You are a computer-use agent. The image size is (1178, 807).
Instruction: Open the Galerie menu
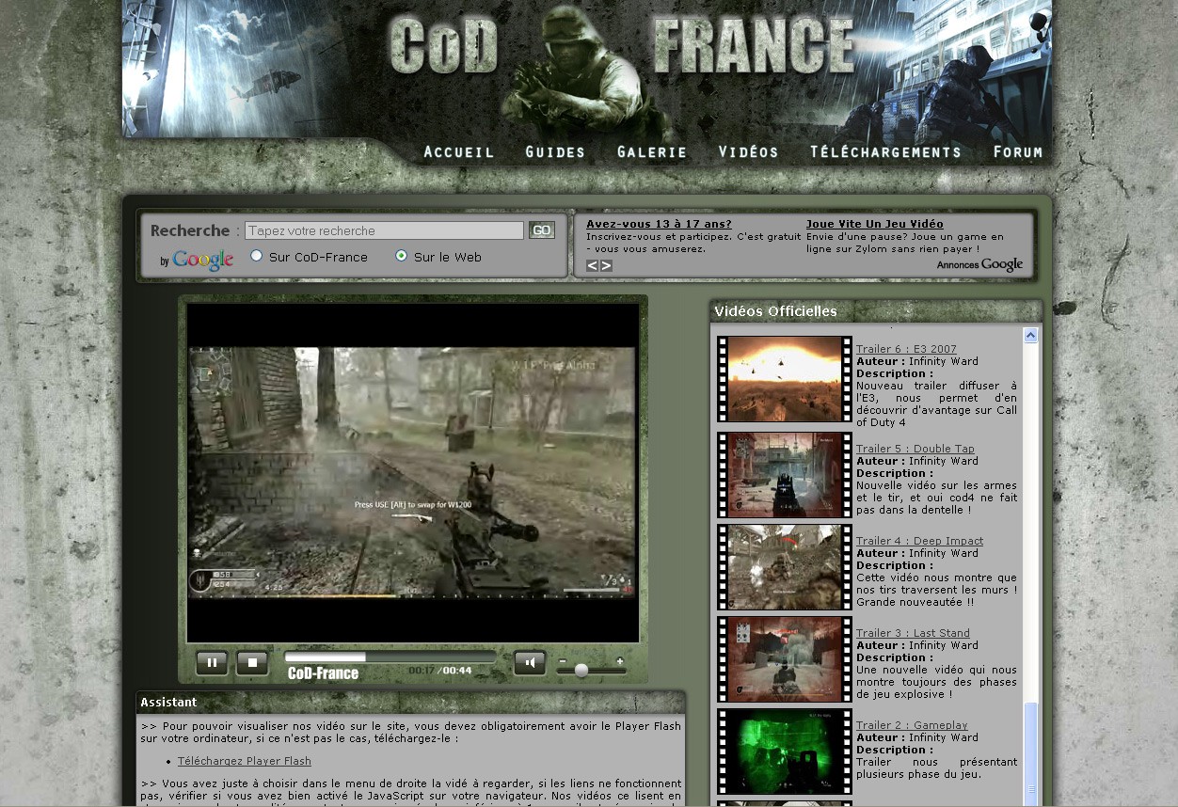pyautogui.click(x=652, y=151)
